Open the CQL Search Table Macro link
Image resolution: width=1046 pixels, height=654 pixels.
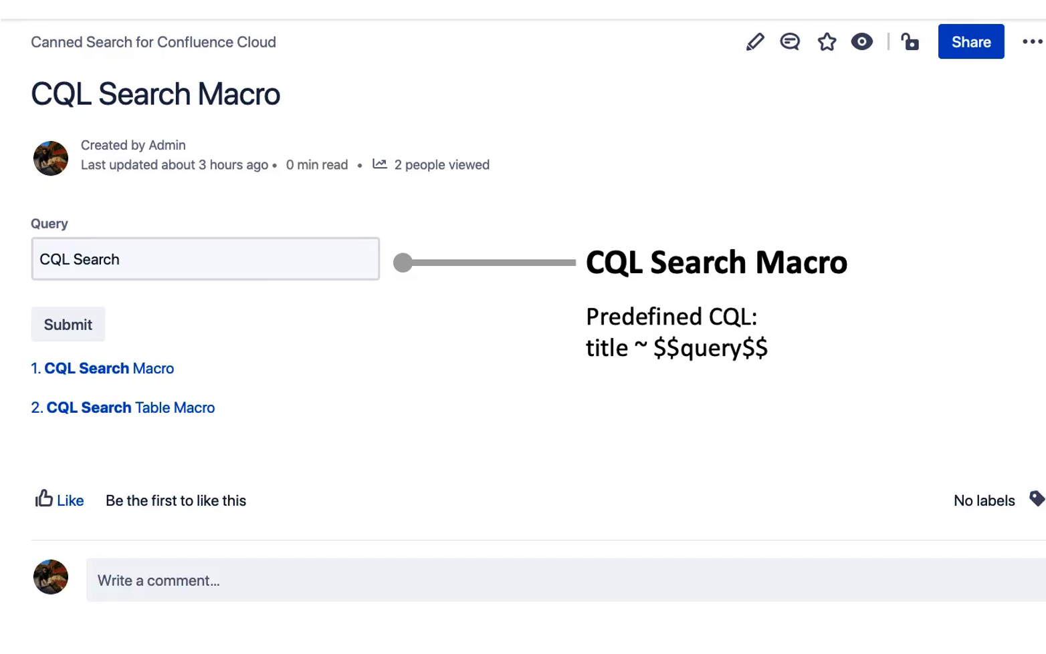coord(130,407)
